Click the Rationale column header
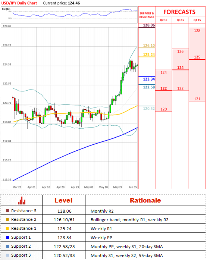Viewport: 207px width, 260px height. 145,200
